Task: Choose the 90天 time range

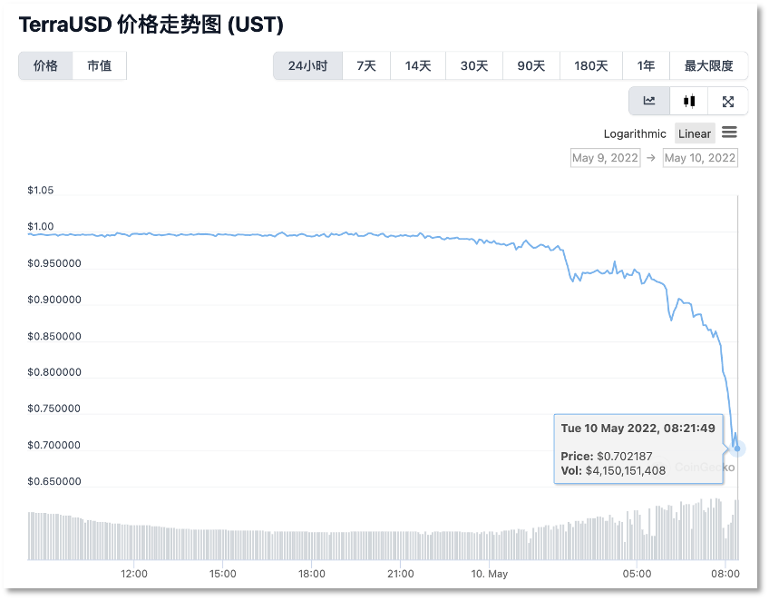Action: coord(531,65)
